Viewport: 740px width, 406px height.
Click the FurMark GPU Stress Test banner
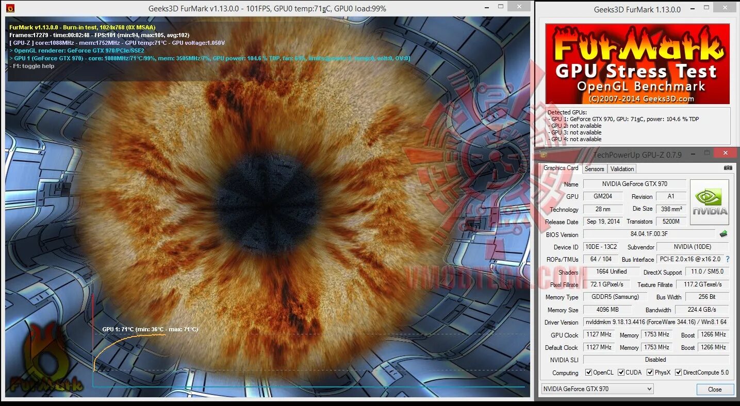click(x=637, y=64)
